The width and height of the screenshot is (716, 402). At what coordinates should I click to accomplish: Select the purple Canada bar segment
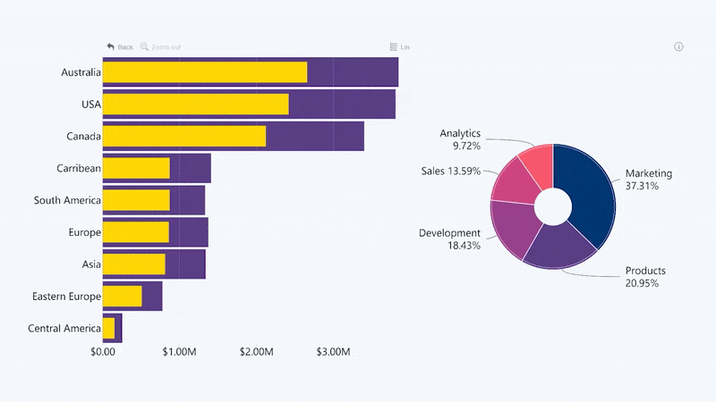tap(315, 136)
